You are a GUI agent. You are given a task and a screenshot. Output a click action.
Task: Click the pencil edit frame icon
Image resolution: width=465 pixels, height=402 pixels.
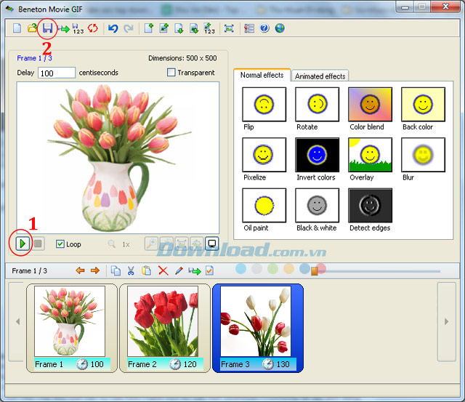[x=179, y=270]
